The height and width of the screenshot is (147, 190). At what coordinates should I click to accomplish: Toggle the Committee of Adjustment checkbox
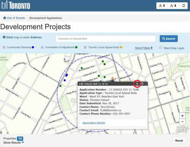[42, 47]
